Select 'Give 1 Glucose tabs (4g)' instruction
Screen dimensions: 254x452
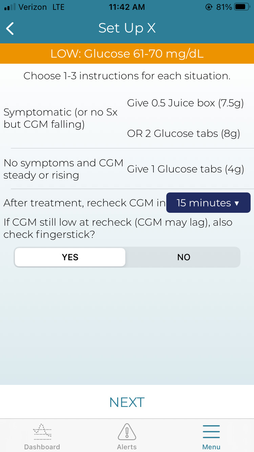pyautogui.click(x=186, y=169)
